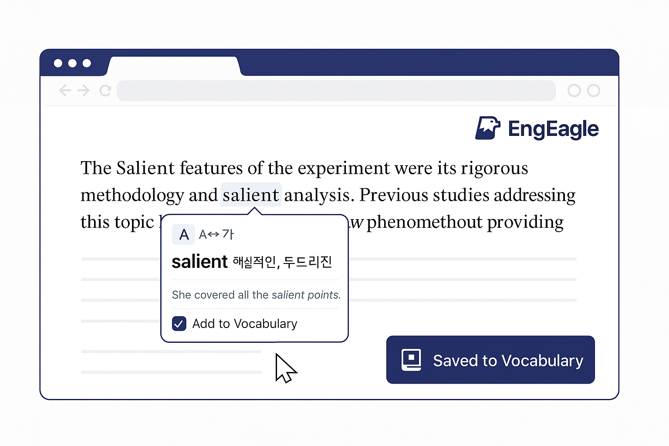Screen dimensions: 669x446
Task: Click the first circle icon beside the address bar
Action: pos(574,91)
